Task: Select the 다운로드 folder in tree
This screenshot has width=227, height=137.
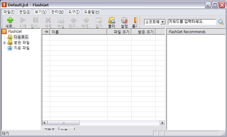Action: (18, 37)
